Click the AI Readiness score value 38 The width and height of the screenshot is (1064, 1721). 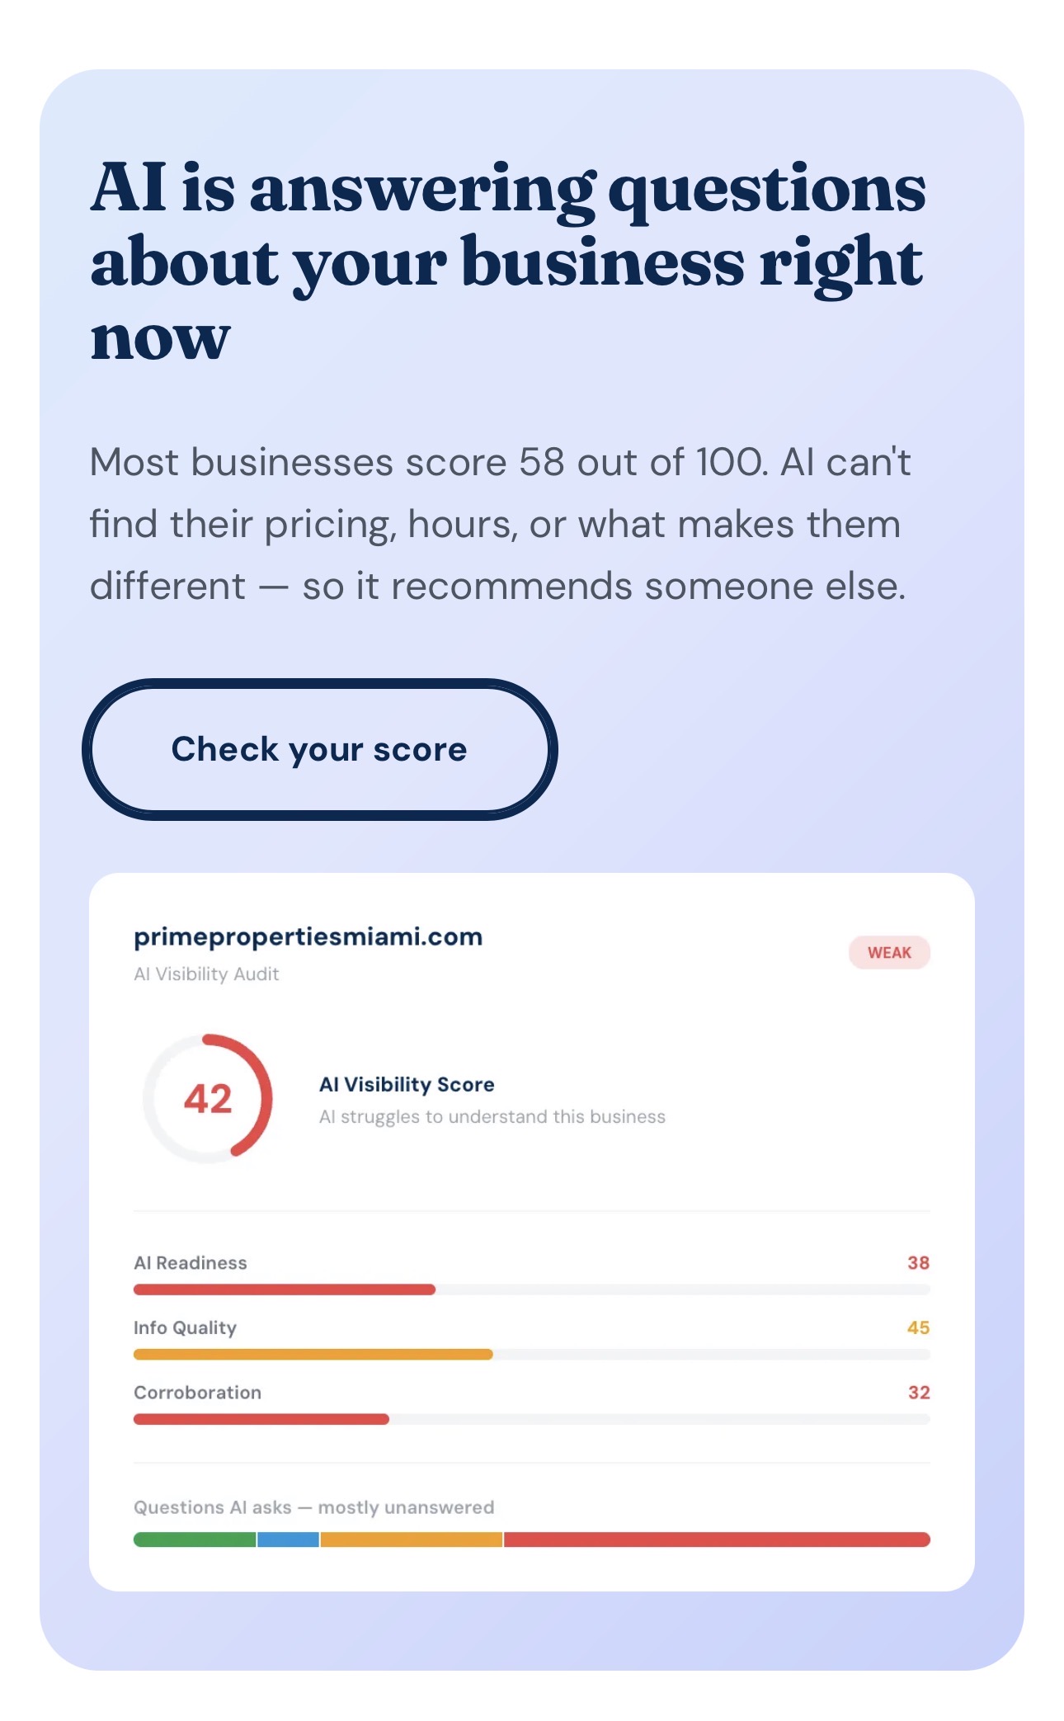coord(918,1262)
